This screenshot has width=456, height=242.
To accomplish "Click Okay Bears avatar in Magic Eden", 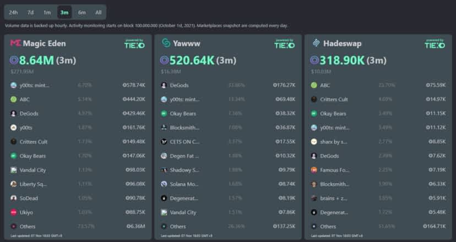I will [14, 156].
